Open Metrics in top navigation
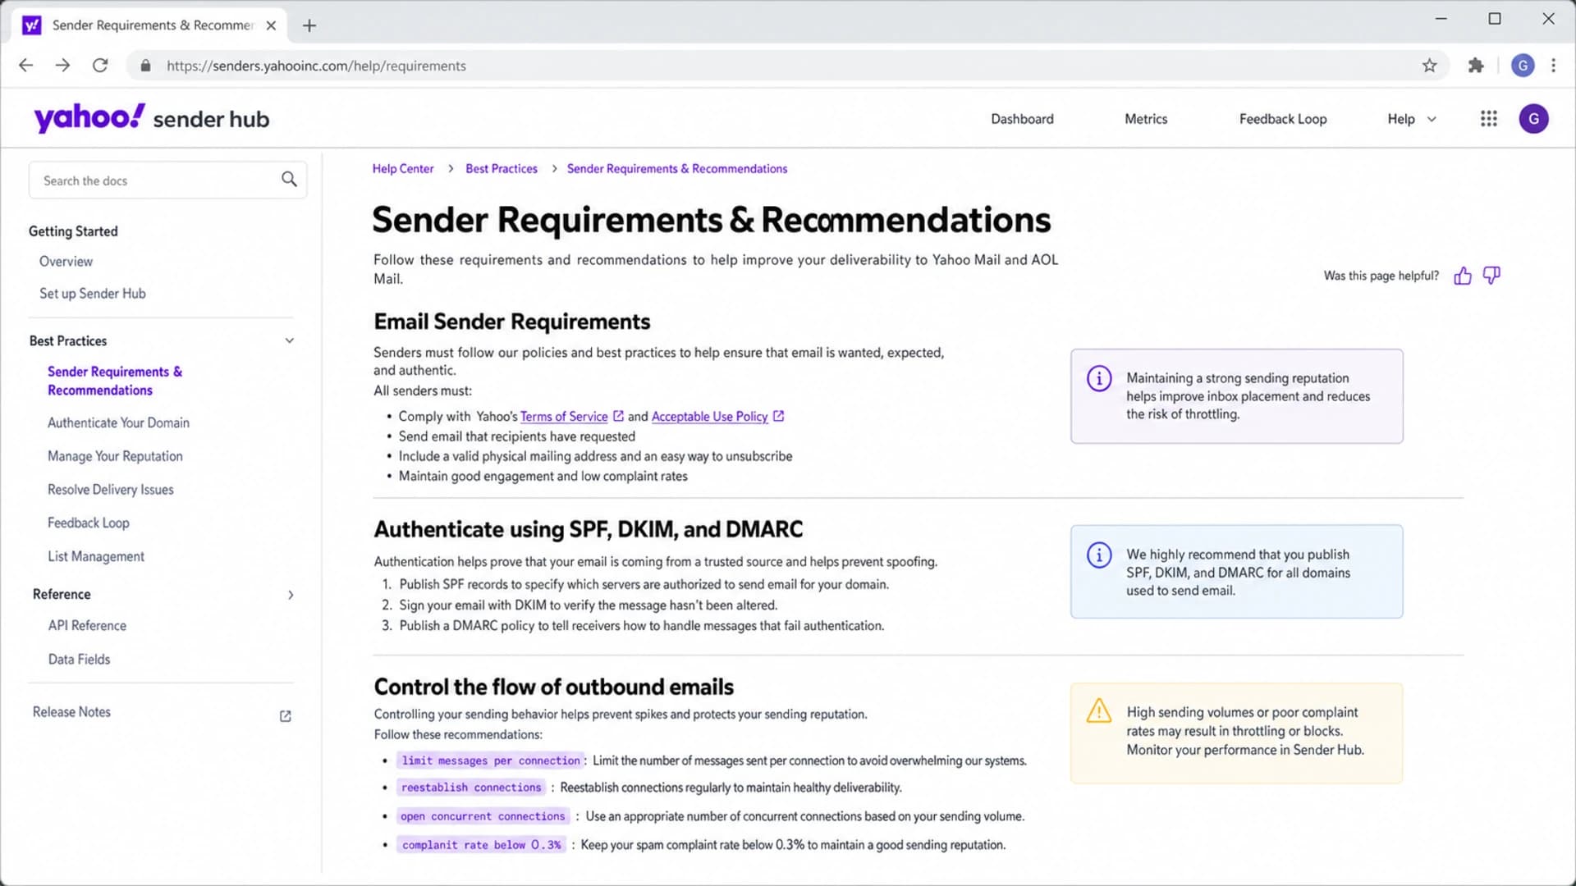The height and width of the screenshot is (886, 1576). (x=1146, y=119)
